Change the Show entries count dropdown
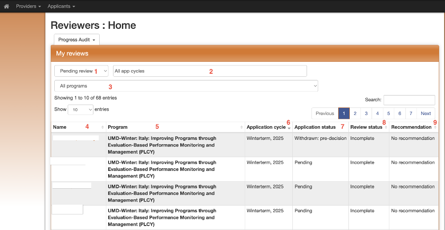445x230 pixels. tap(80, 109)
